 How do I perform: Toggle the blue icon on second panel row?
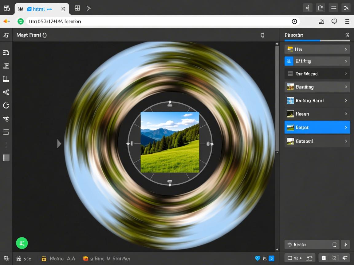coord(289,61)
